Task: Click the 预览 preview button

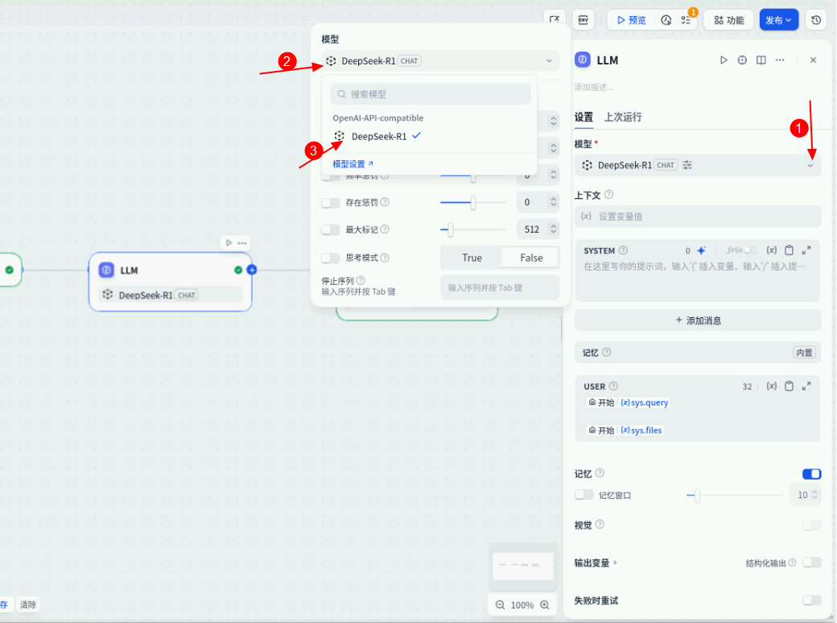Action: point(632,20)
